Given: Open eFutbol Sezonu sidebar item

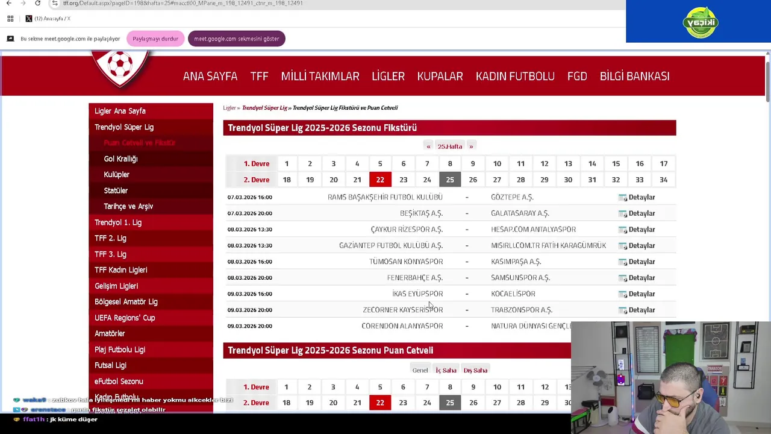Looking at the screenshot, I should point(151,382).
